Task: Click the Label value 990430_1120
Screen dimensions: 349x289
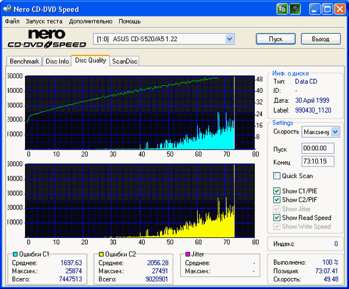Action: 313,110
